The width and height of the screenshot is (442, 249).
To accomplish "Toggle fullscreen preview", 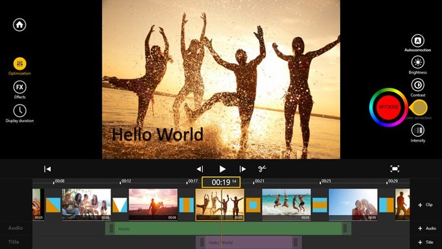I will (395, 168).
